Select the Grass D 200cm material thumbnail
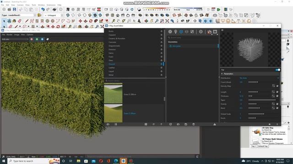The width and height of the screenshot is (293, 164). (113, 94)
